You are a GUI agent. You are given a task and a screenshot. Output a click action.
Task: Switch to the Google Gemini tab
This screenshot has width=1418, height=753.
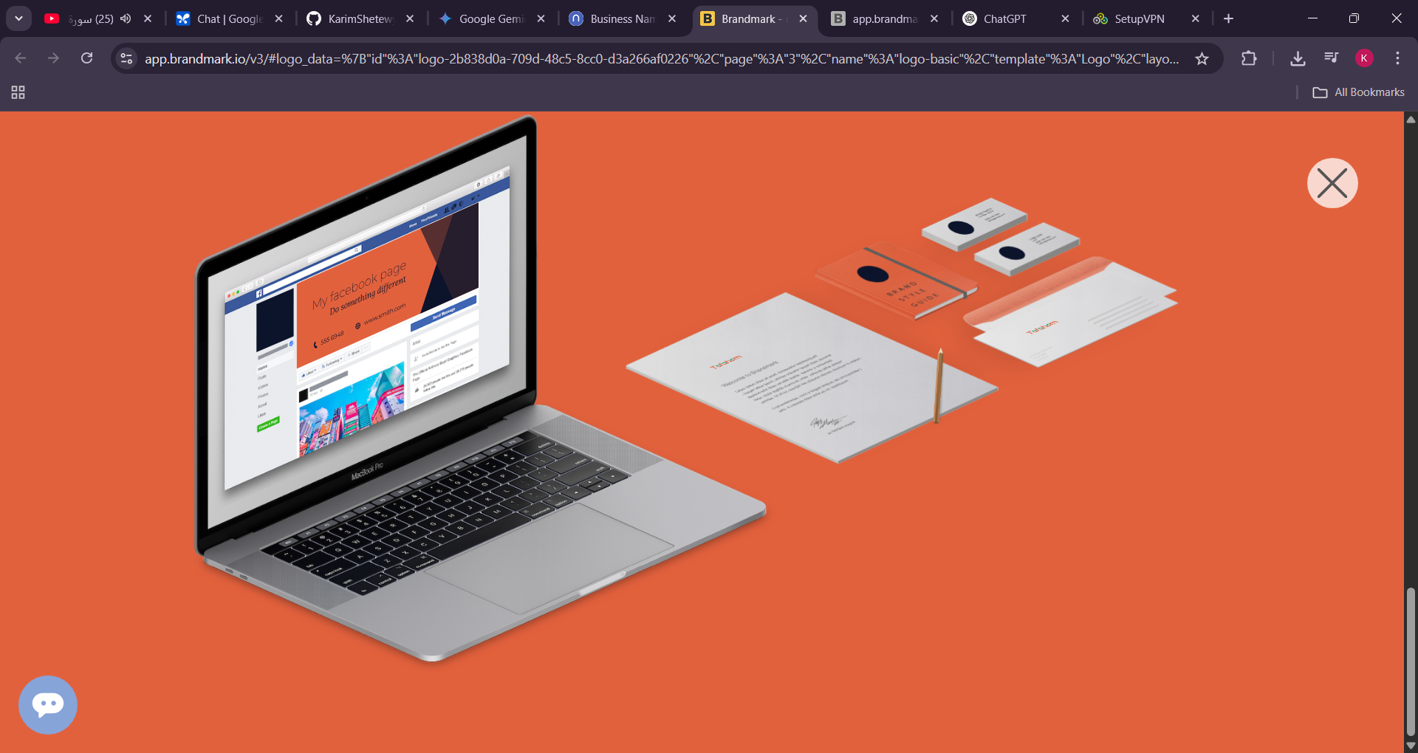click(x=491, y=18)
